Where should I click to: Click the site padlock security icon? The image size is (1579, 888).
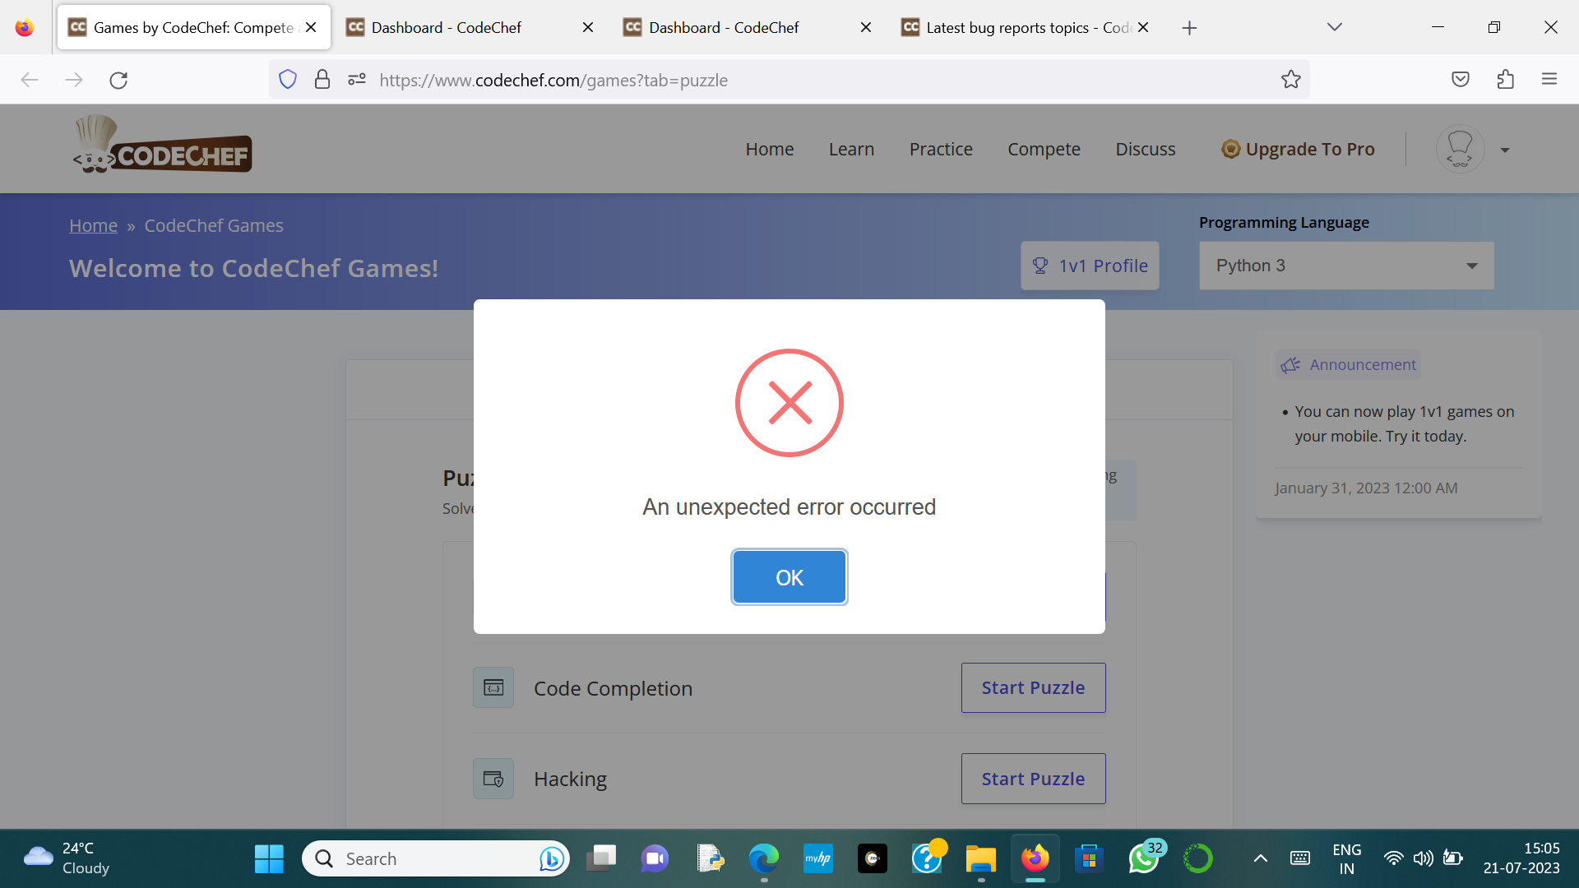click(322, 80)
